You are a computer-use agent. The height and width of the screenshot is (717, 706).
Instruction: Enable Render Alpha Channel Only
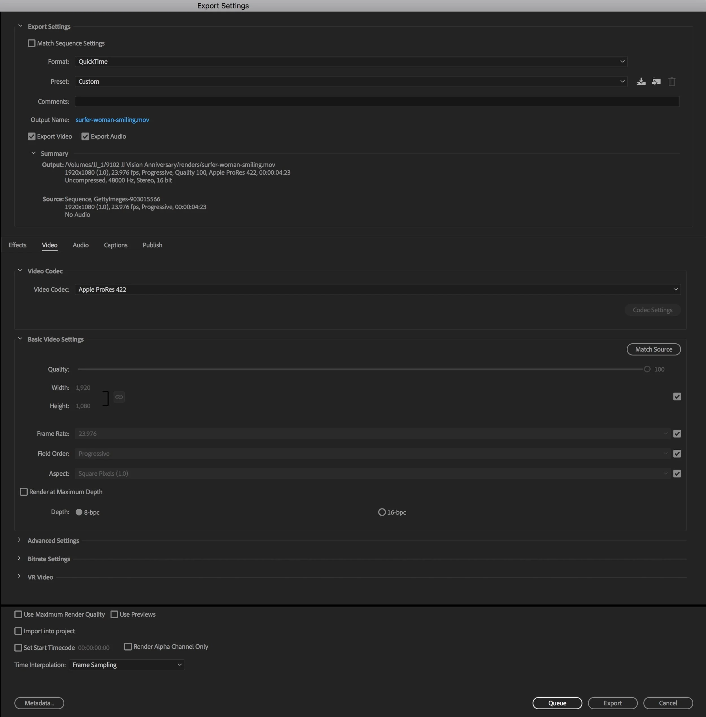point(128,647)
